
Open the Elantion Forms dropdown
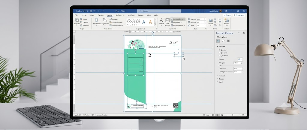pyautogui.click(x=178, y=26)
